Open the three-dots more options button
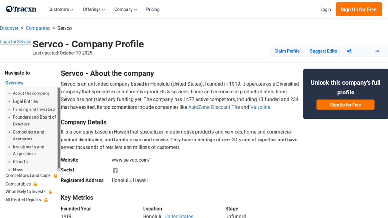Screen dimensions: 388x218 377,51
